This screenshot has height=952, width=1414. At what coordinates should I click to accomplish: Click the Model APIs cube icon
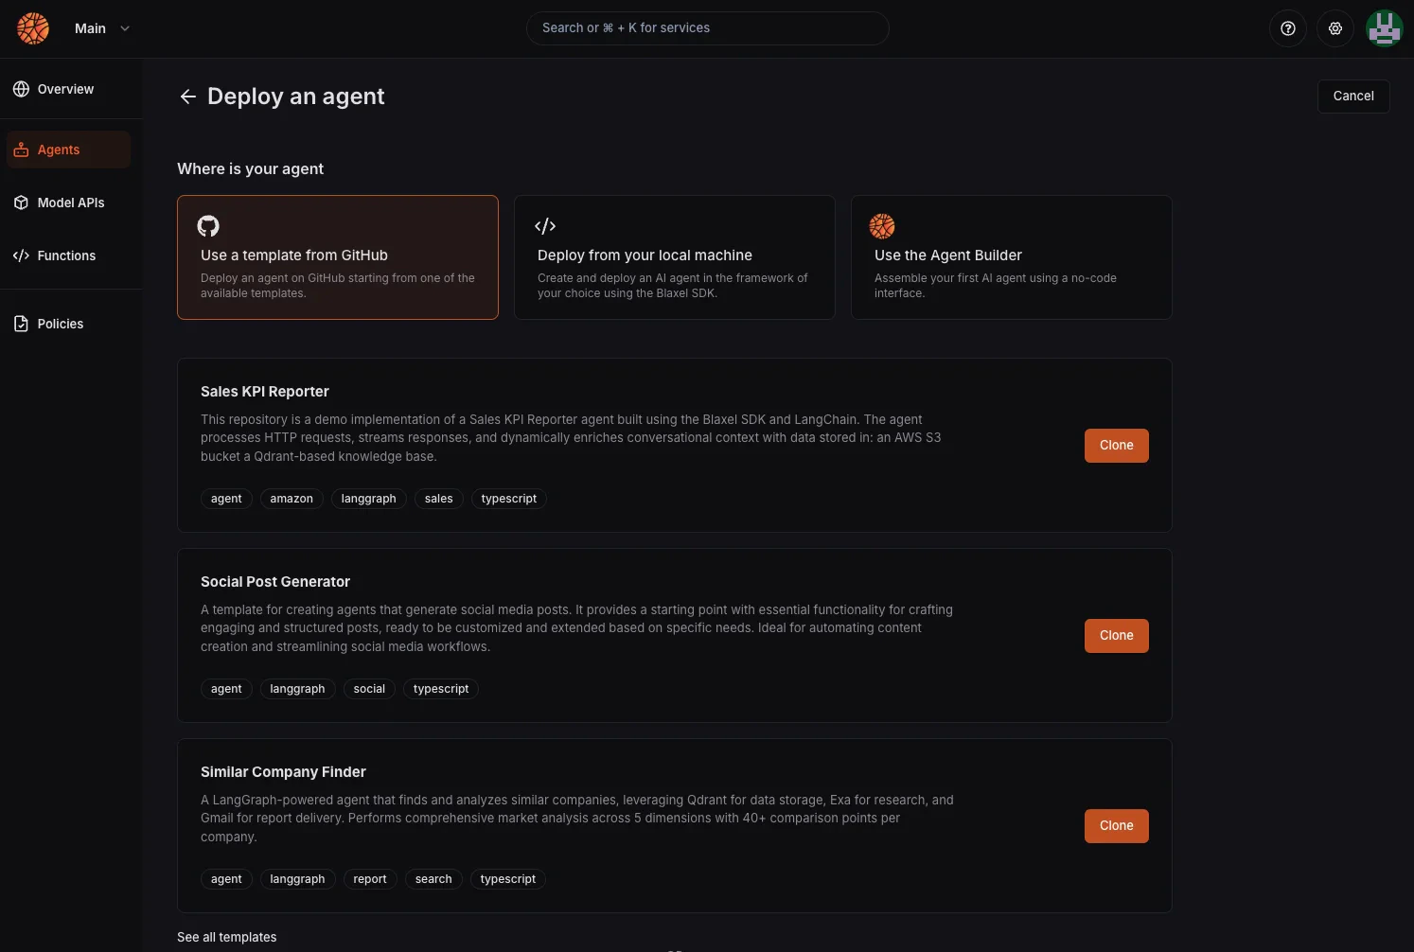21,202
